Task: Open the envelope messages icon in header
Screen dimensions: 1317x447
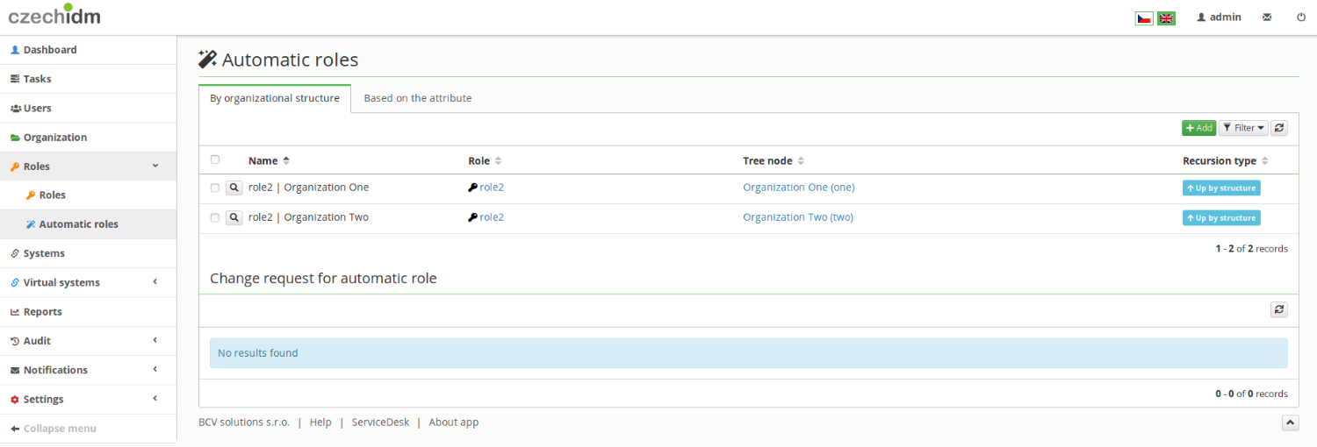Action: (1267, 17)
